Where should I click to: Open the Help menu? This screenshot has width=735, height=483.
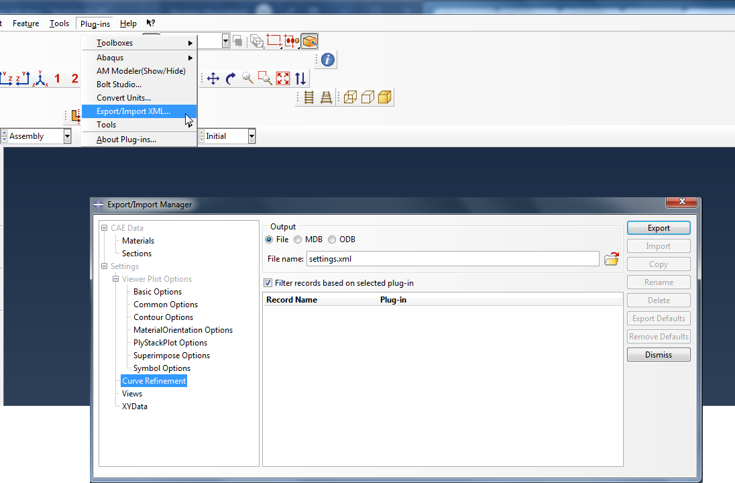tap(127, 23)
